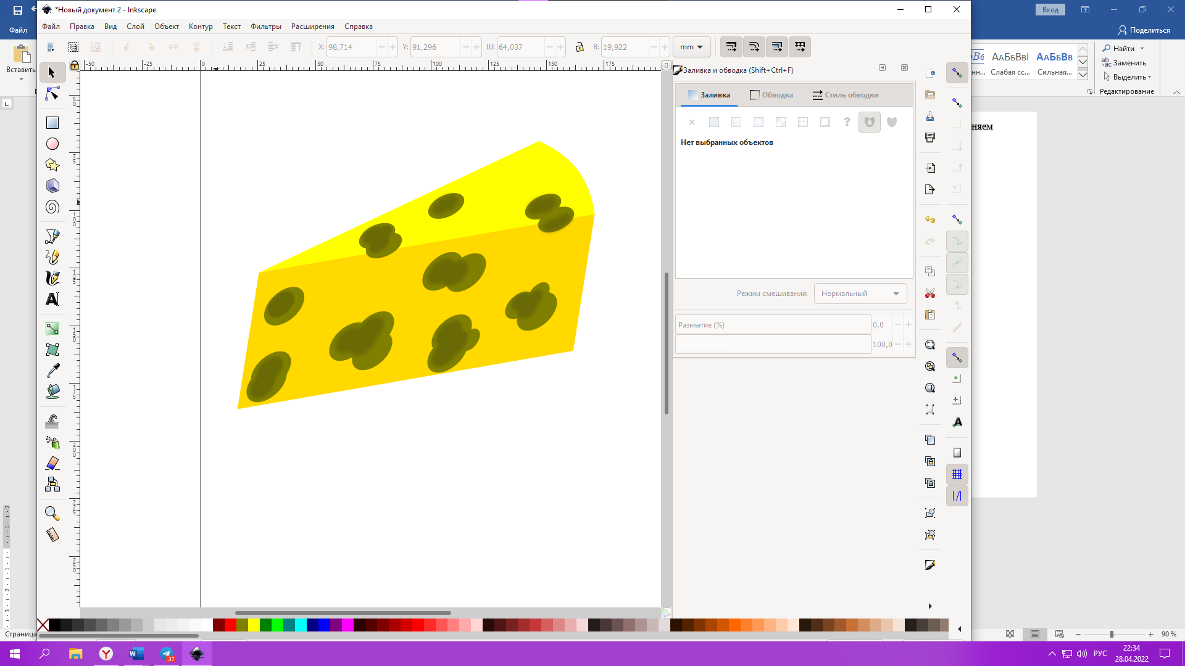1185x666 pixels.
Task: Toggle move gradients with object
Action: [x=777, y=47]
